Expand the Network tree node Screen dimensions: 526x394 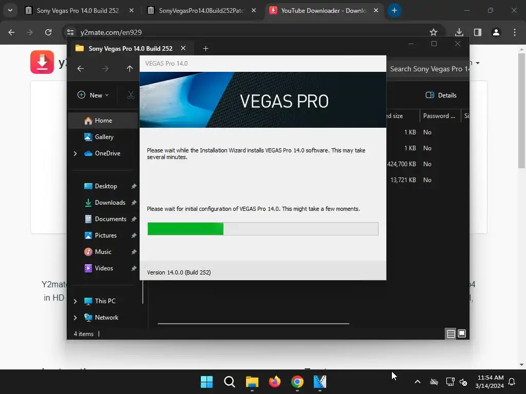click(75, 318)
